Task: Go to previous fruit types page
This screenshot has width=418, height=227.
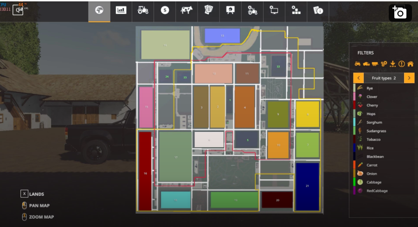Action: coord(358,78)
